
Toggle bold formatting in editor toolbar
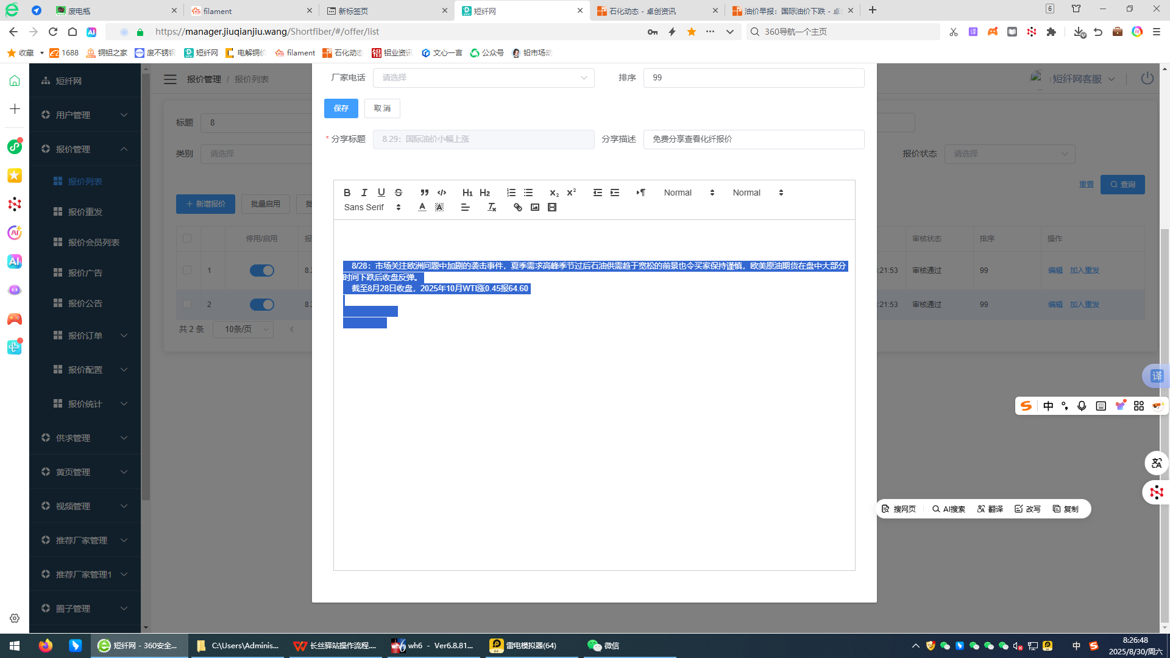pos(347,193)
